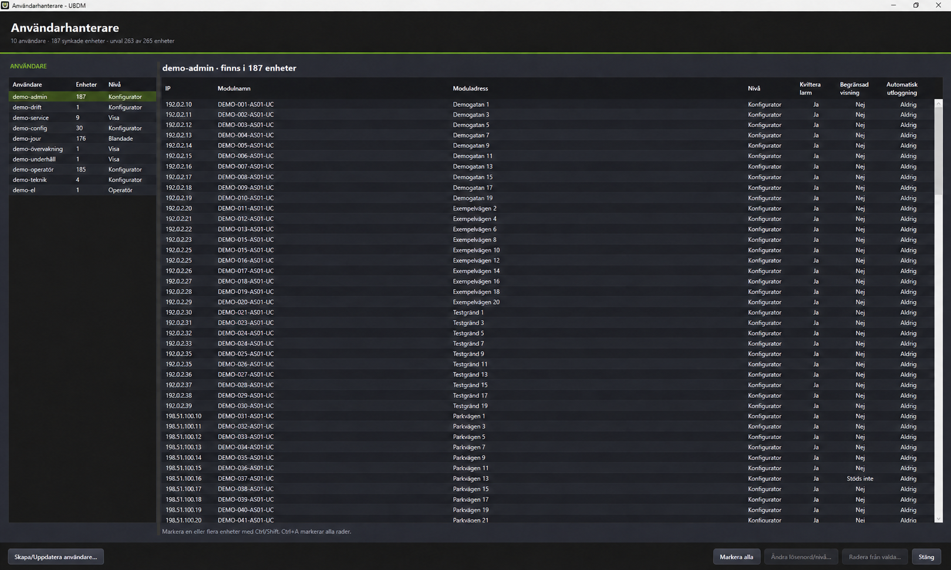
Task: Close the dialog with the Stäng button
Action: (x=926, y=556)
